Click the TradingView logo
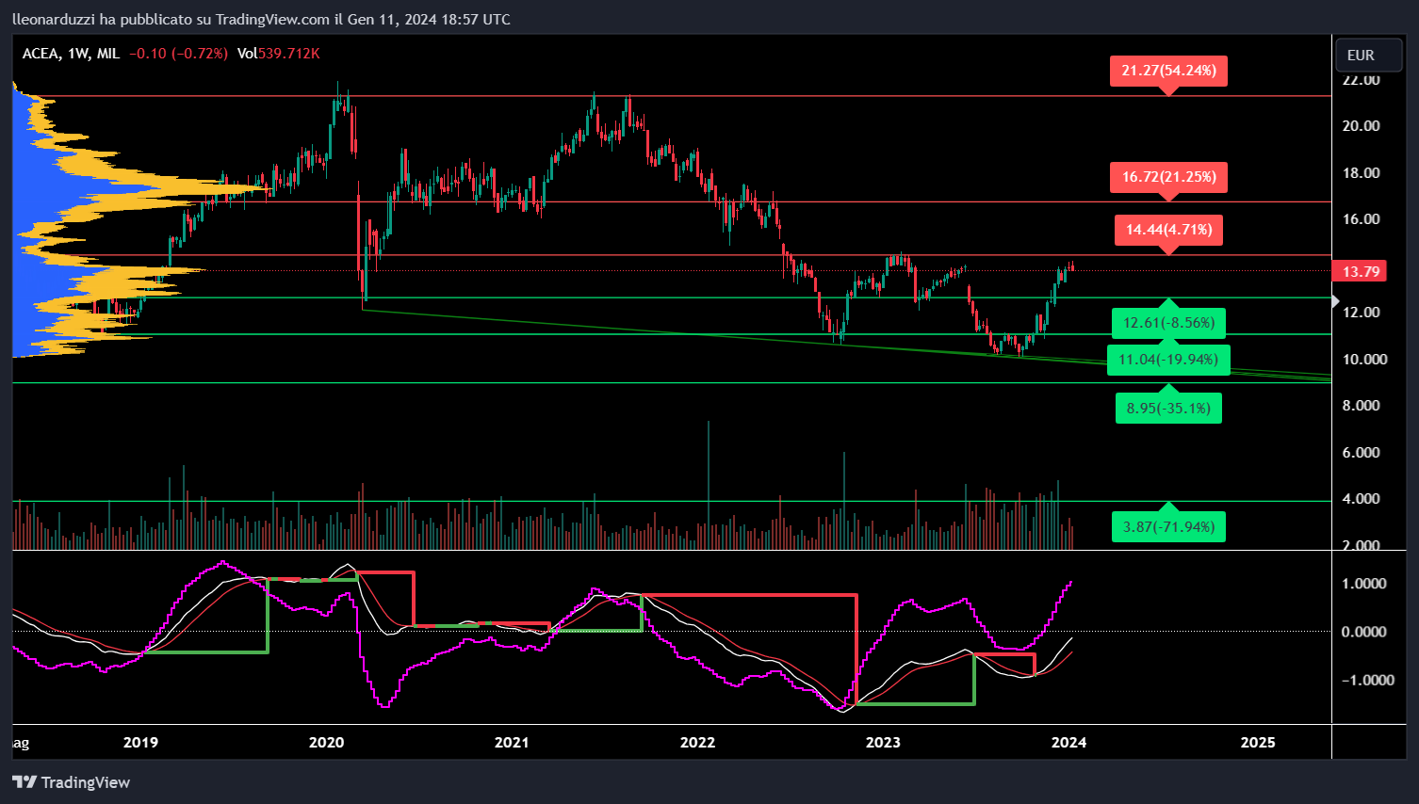 (71, 782)
